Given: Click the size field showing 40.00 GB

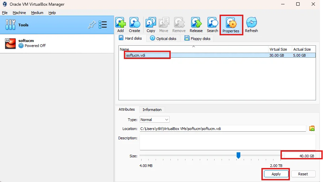Looking at the screenshot, I should [x=300, y=156].
